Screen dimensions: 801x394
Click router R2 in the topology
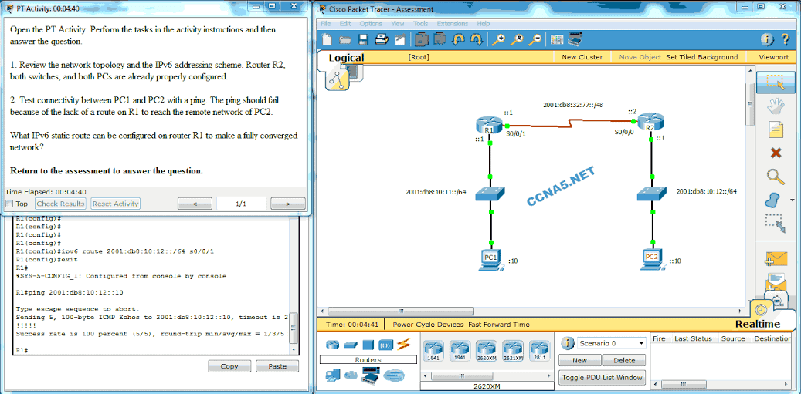[x=650, y=123]
